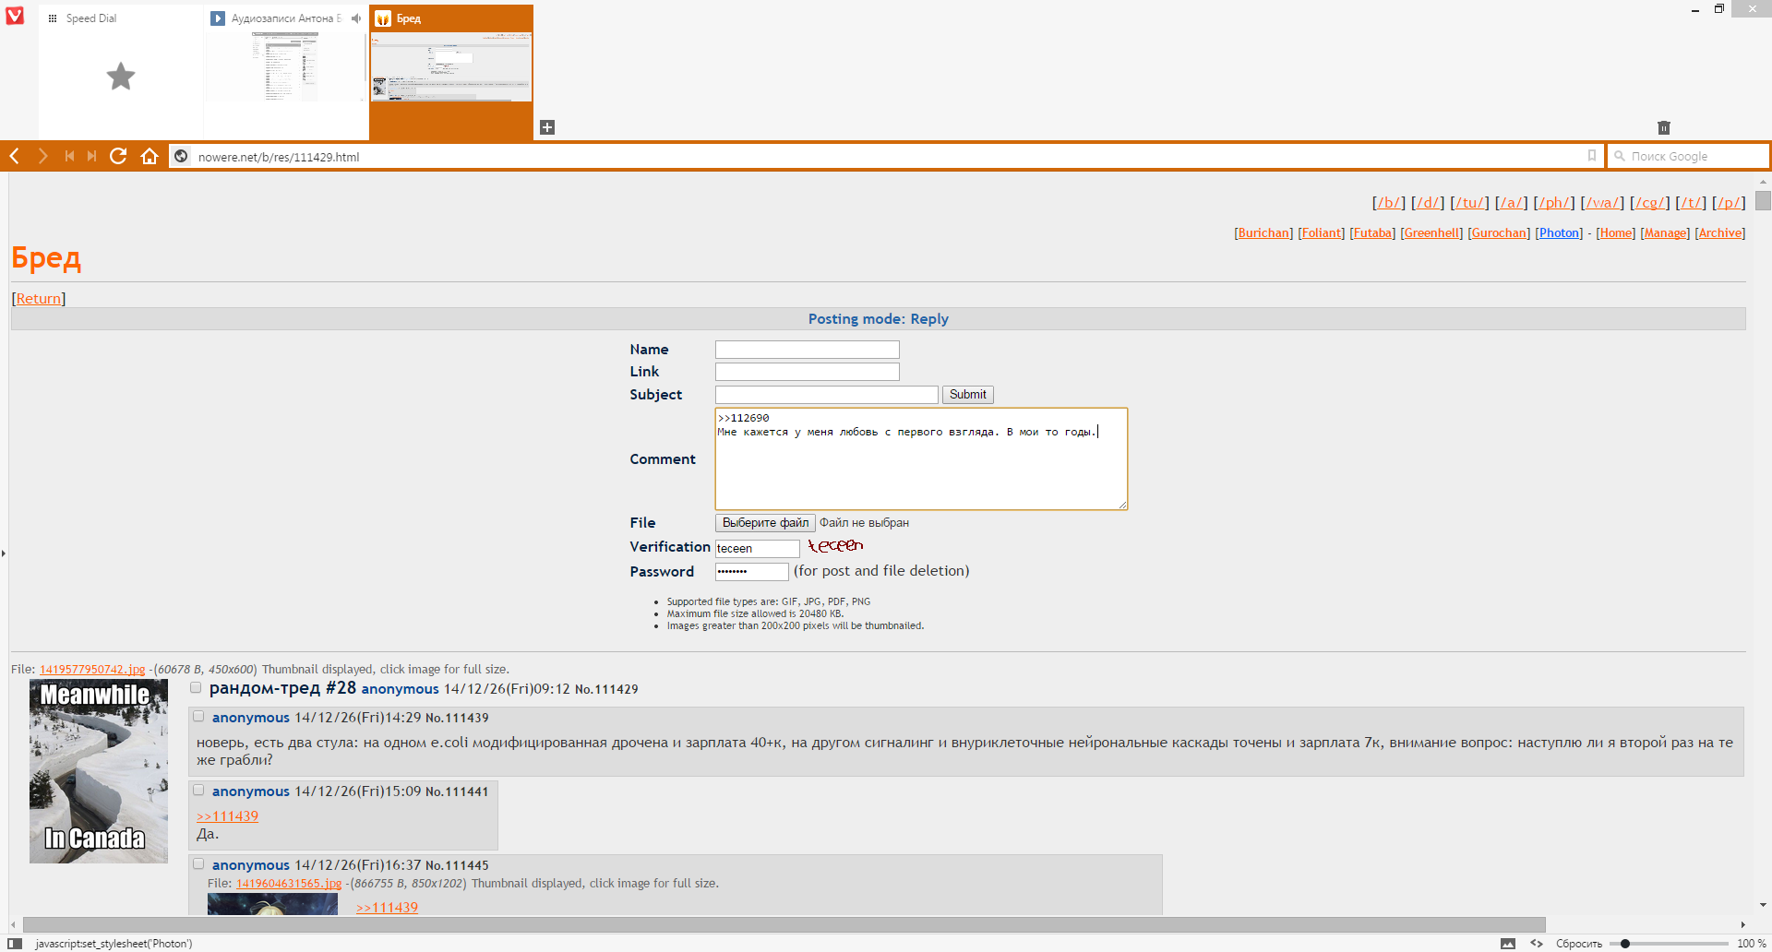Tick checkbox for post No.111445
Image resolution: width=1772 pixels, height=952 pixels.
pos(198,863)
